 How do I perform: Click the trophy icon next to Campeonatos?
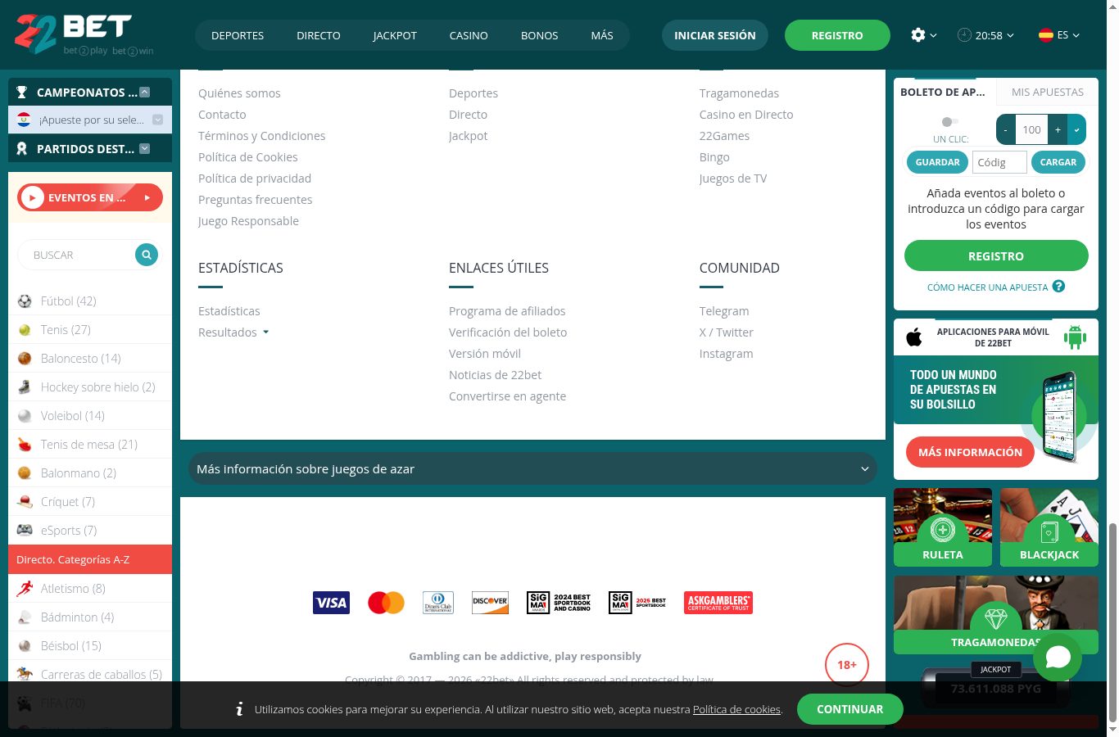22,93
